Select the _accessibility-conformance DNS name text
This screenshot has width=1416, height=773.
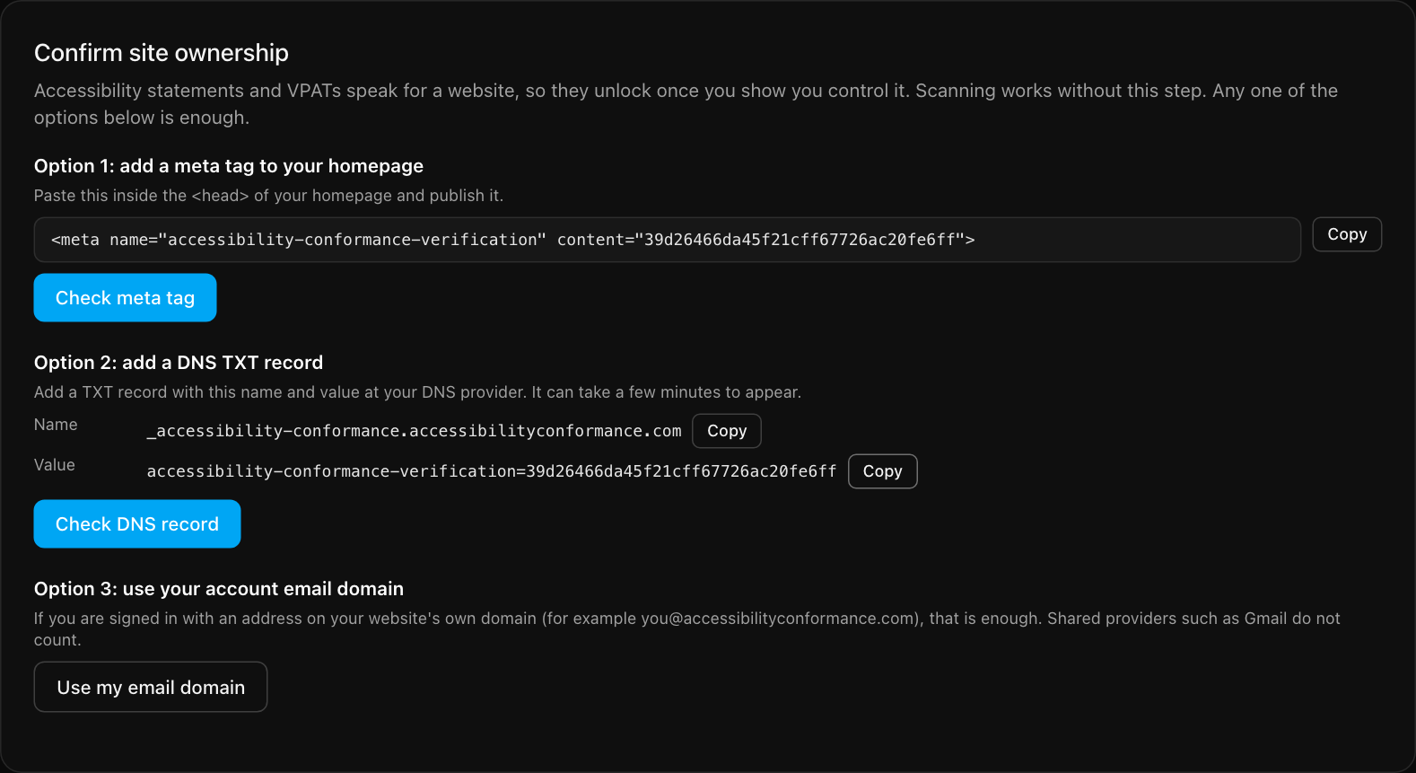coord(415,431)
